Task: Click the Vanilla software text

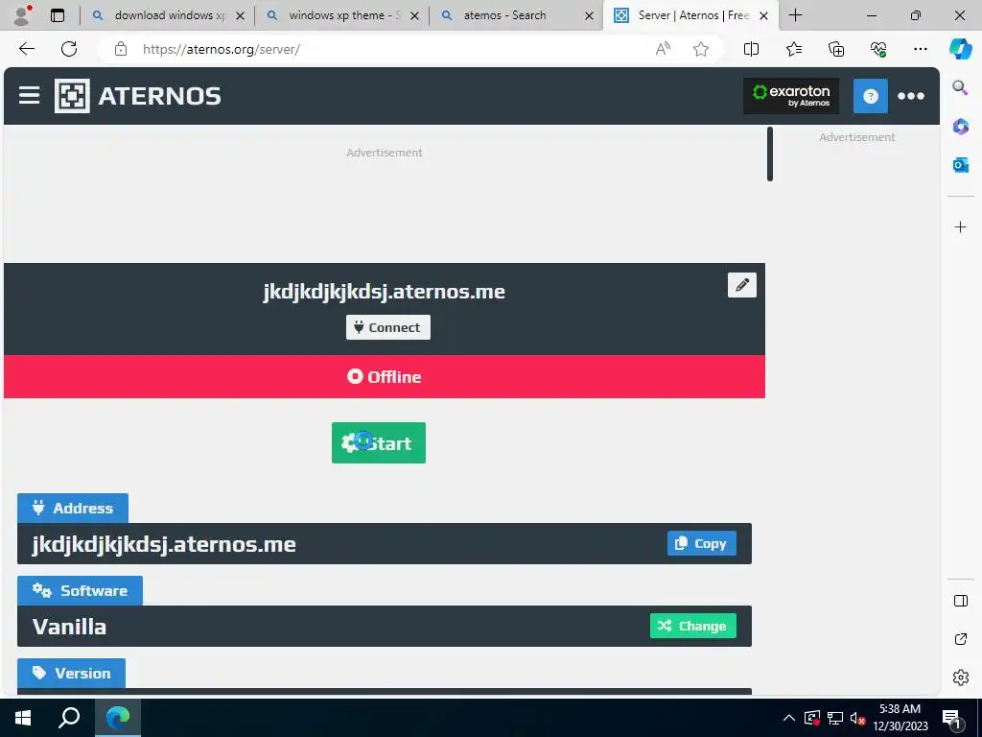Action: click(69, 626)
